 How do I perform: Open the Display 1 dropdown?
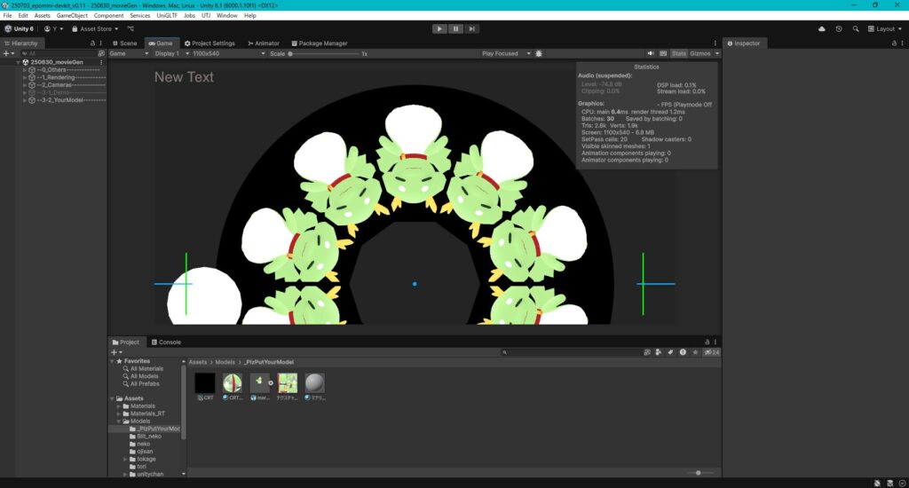[170, 53]
